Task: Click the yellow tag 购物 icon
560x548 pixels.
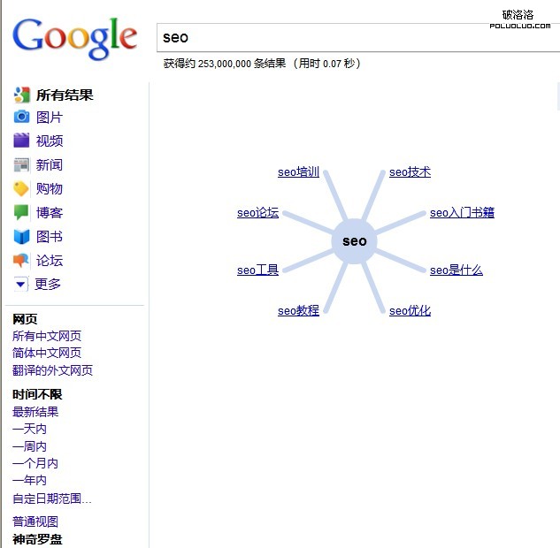Action: click(x=21, y=189)
